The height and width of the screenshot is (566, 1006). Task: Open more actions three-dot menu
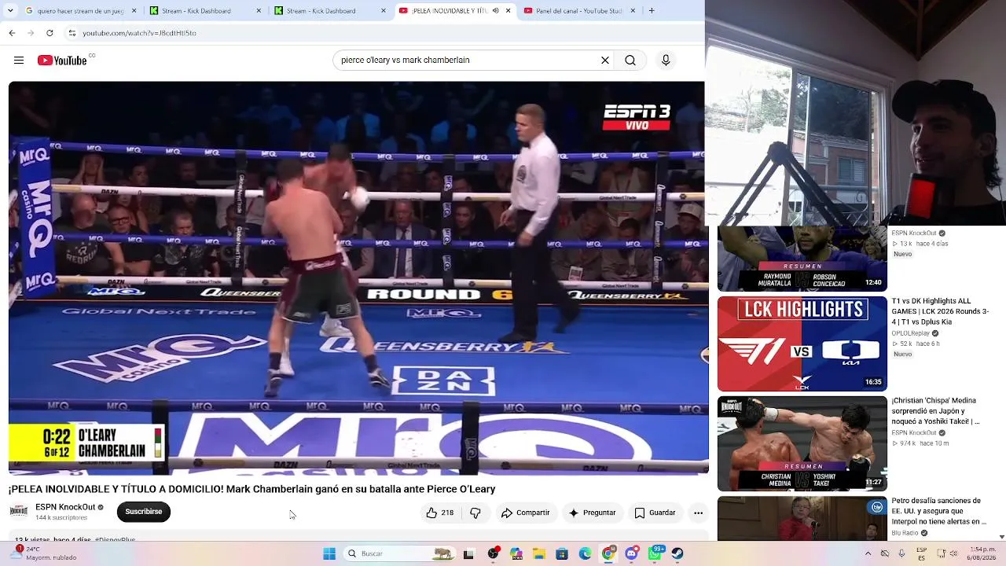698,513
